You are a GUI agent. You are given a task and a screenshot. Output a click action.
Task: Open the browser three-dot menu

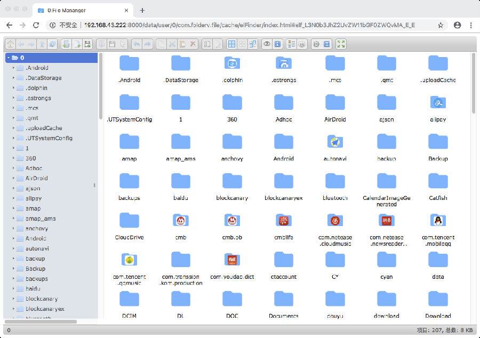471,25
